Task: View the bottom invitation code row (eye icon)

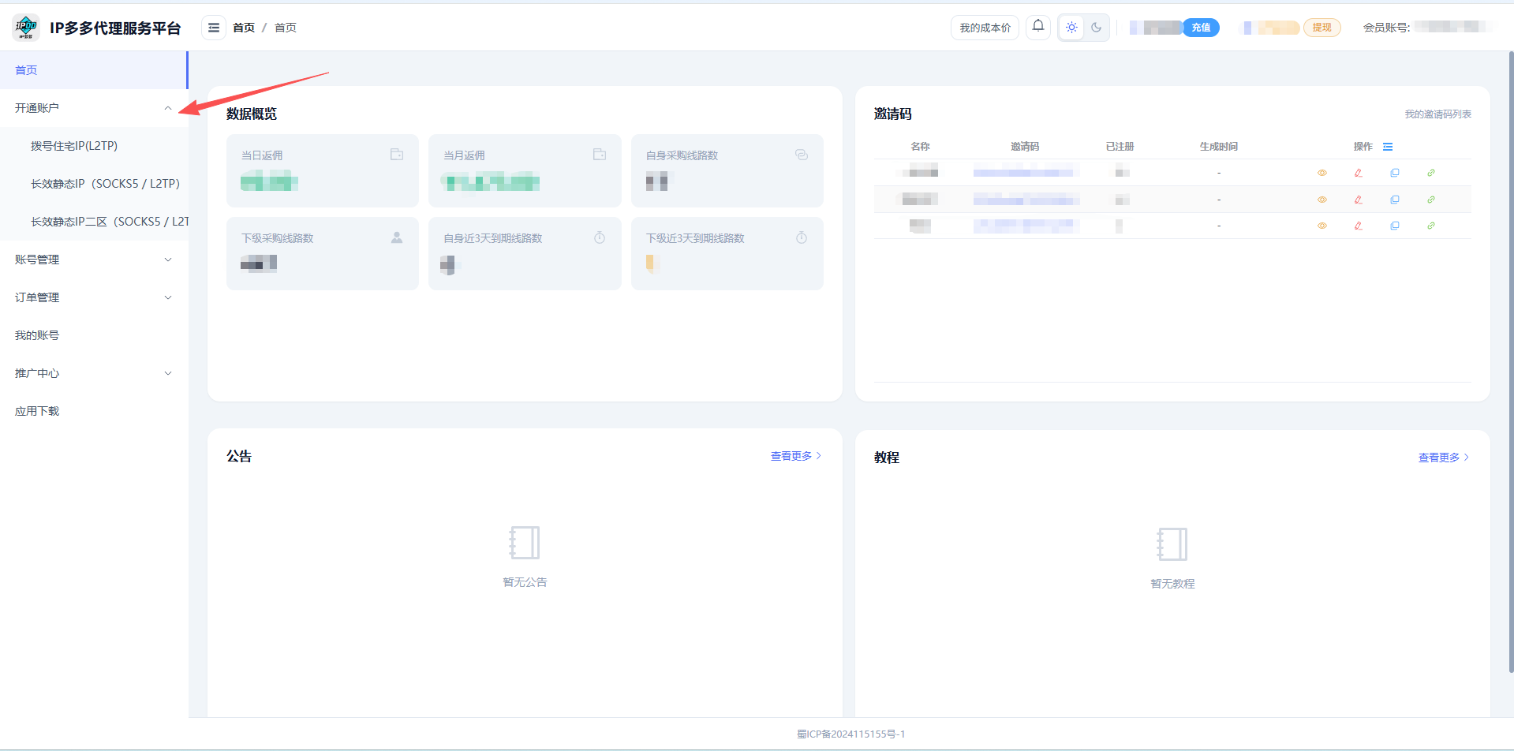Action: pos(1322,226)
